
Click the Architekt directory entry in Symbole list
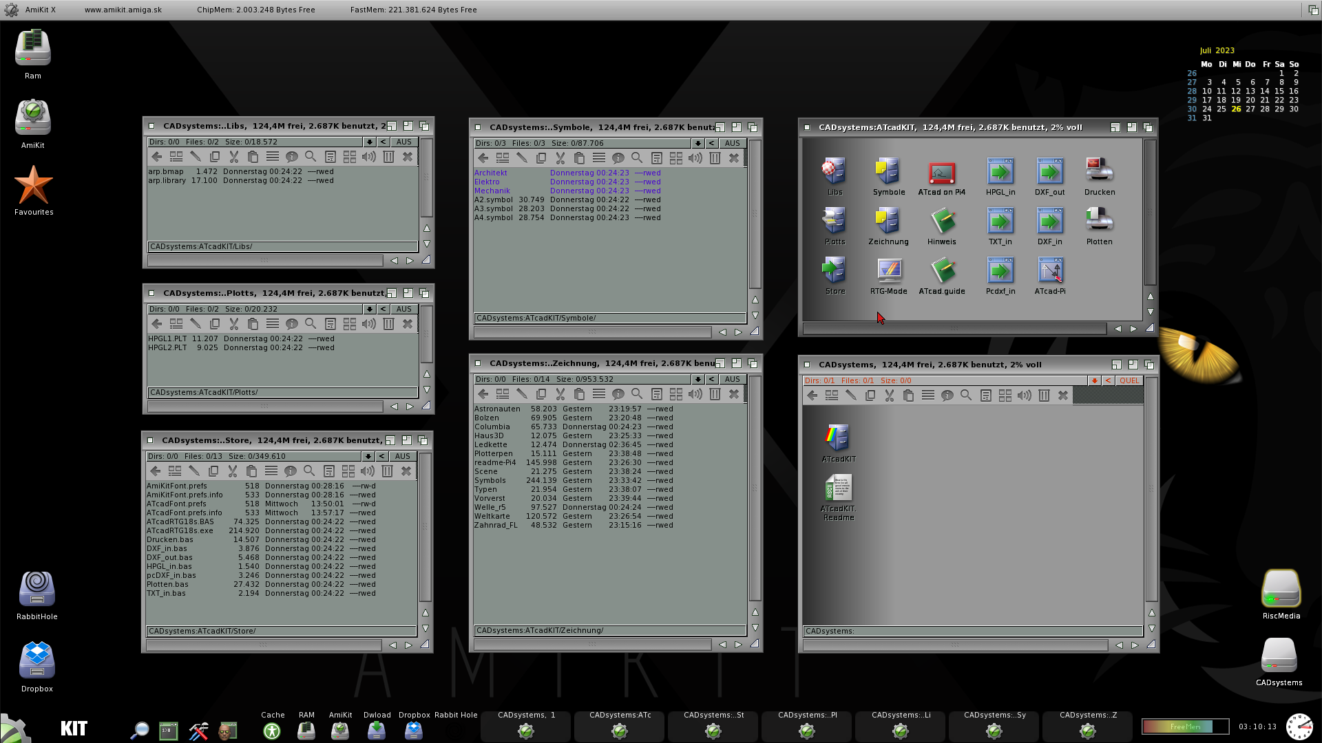[490, 173]
